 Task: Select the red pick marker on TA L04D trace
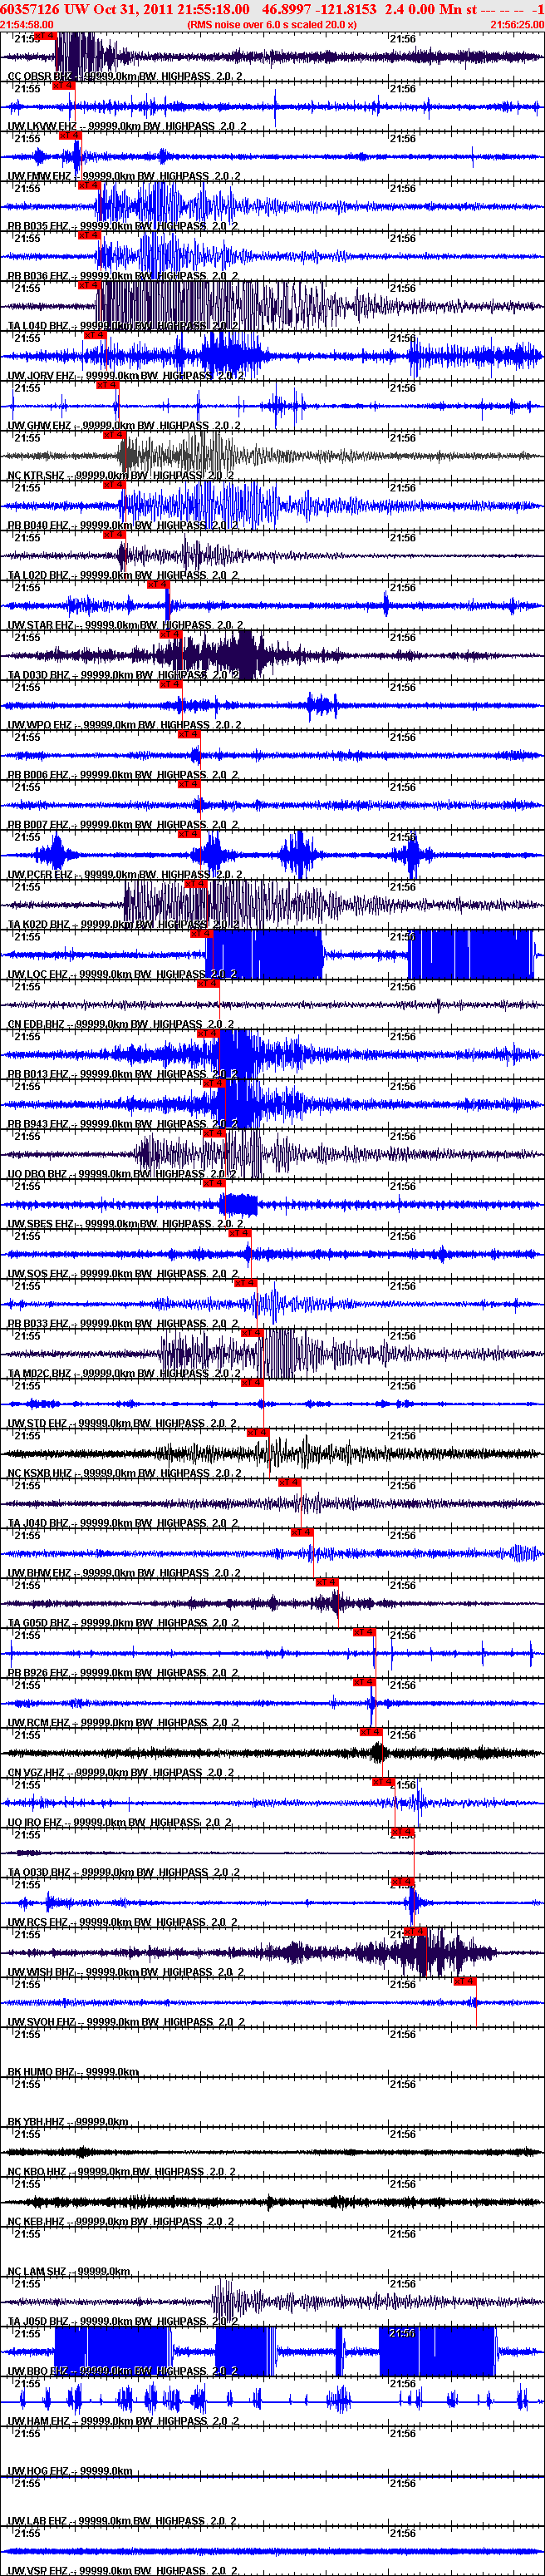pos(89,286)
